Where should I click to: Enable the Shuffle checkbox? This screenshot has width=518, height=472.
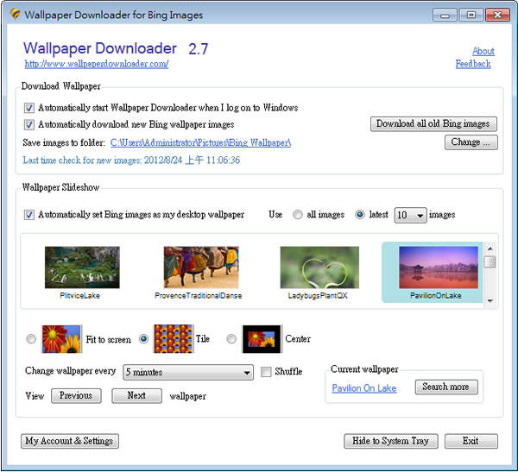pos(266,372)
